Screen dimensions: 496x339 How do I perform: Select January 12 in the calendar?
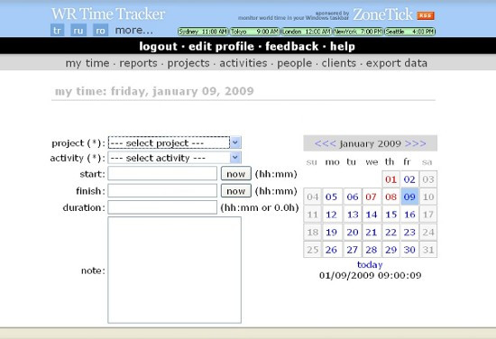tap(332, 215)
